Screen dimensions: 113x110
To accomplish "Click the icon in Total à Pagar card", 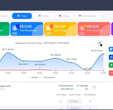I will point(49,28).
